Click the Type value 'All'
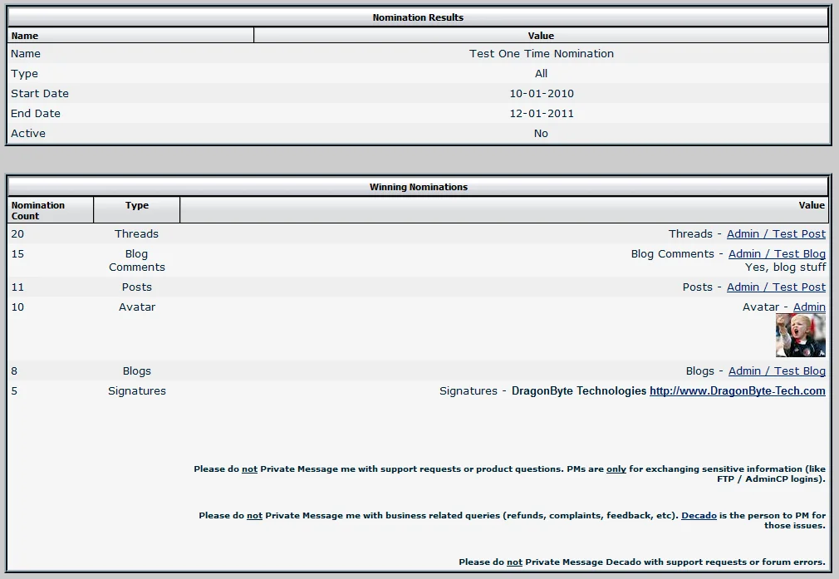Screen dimensions: 839x579 (541, 73)
